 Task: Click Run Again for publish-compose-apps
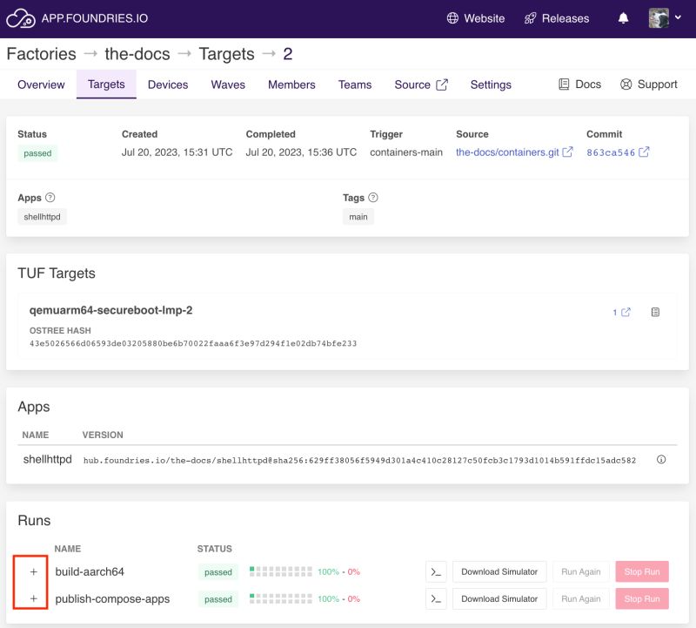click(x=581, y=599)
